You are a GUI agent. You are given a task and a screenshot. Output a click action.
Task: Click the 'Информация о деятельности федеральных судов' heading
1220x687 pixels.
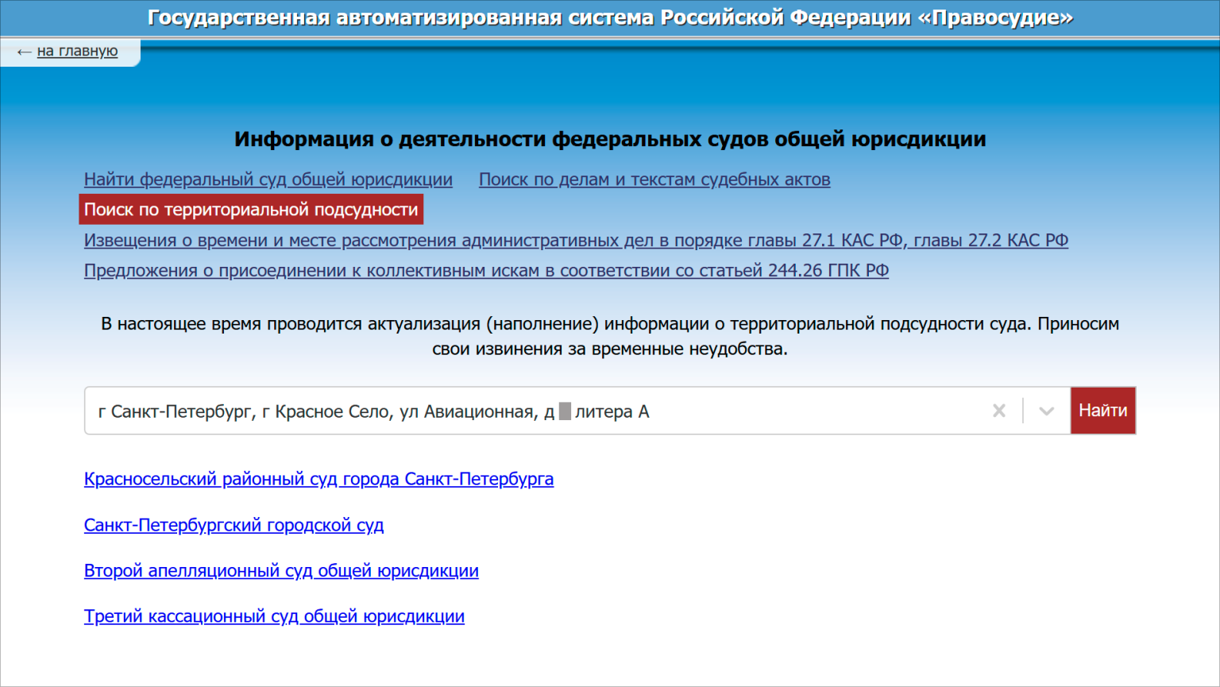coord(610,139)
